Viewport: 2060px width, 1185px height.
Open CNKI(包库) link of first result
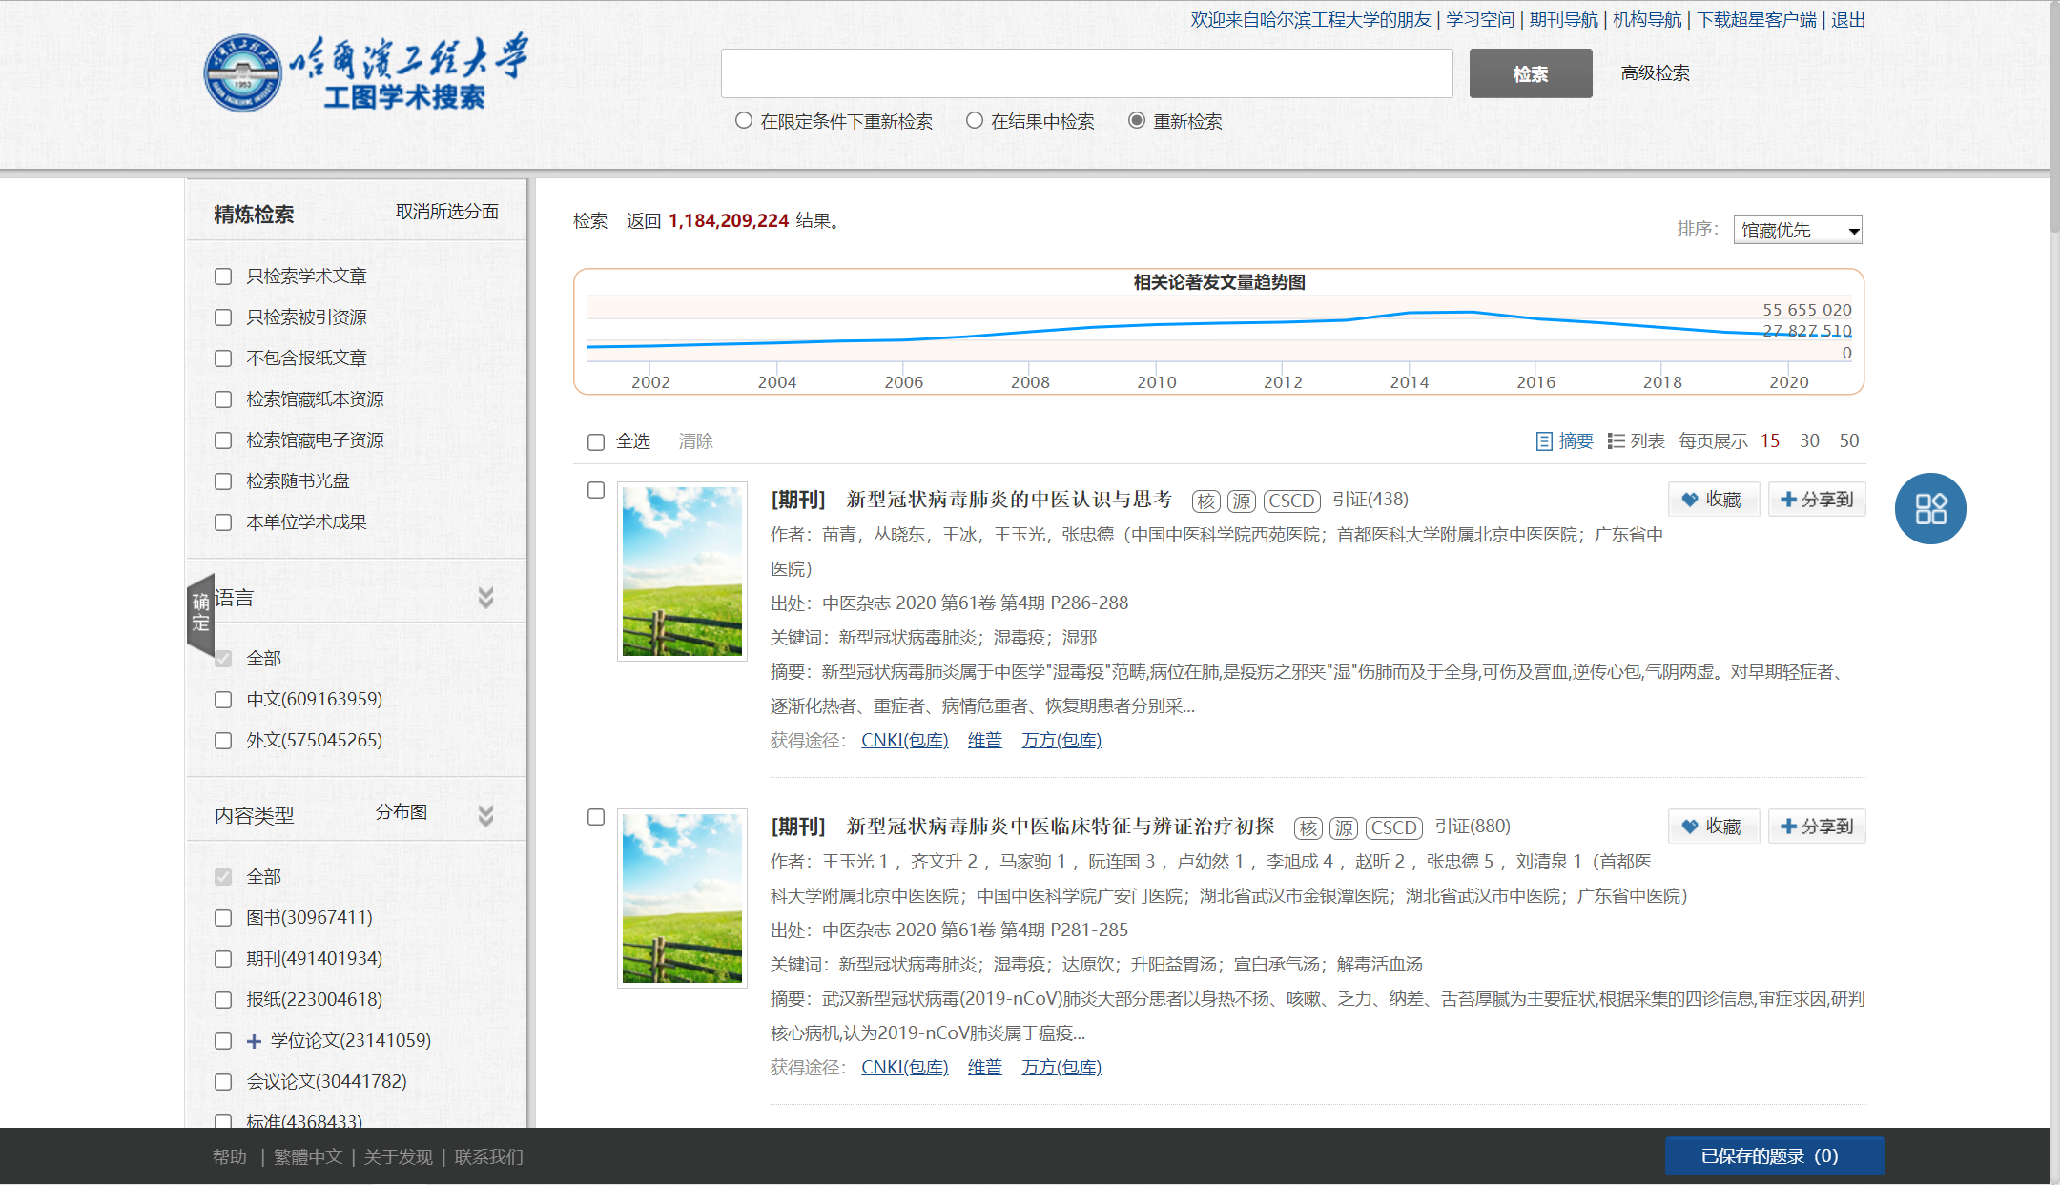pos(904,741)
